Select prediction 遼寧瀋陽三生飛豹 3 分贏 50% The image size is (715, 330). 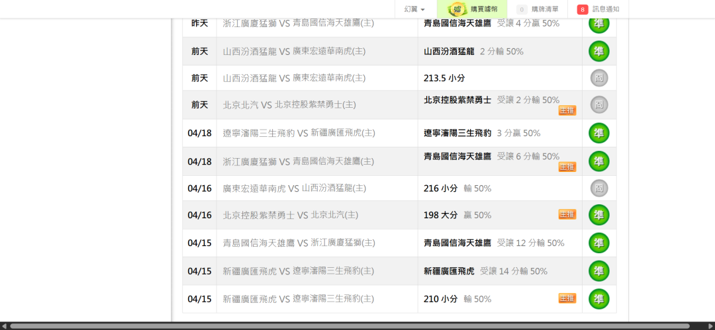tap(482, 133)
